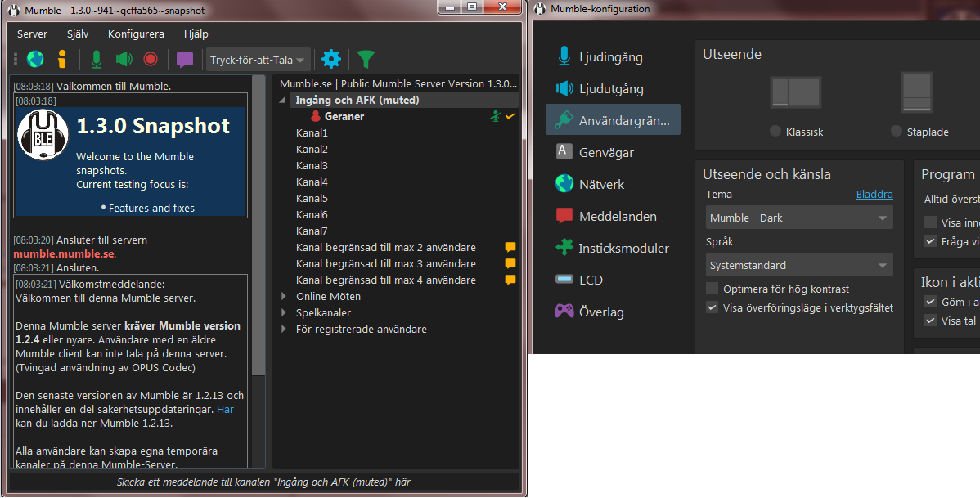Viewport: 980px width, 498px height.
Task: Click the red user icon beside Geraner
Action: click(316, 116)
